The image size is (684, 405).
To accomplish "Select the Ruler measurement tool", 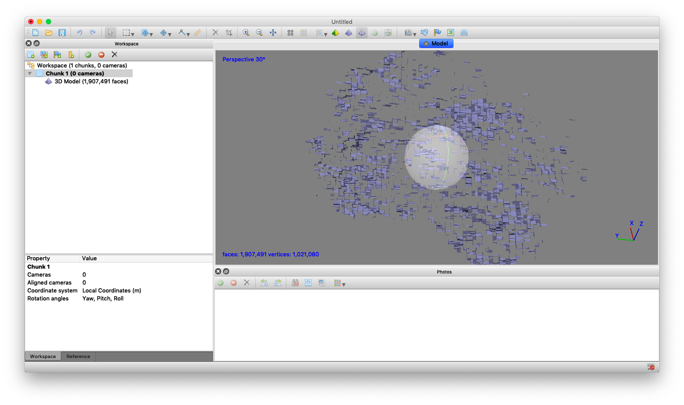I will click(x=197, y=33).
